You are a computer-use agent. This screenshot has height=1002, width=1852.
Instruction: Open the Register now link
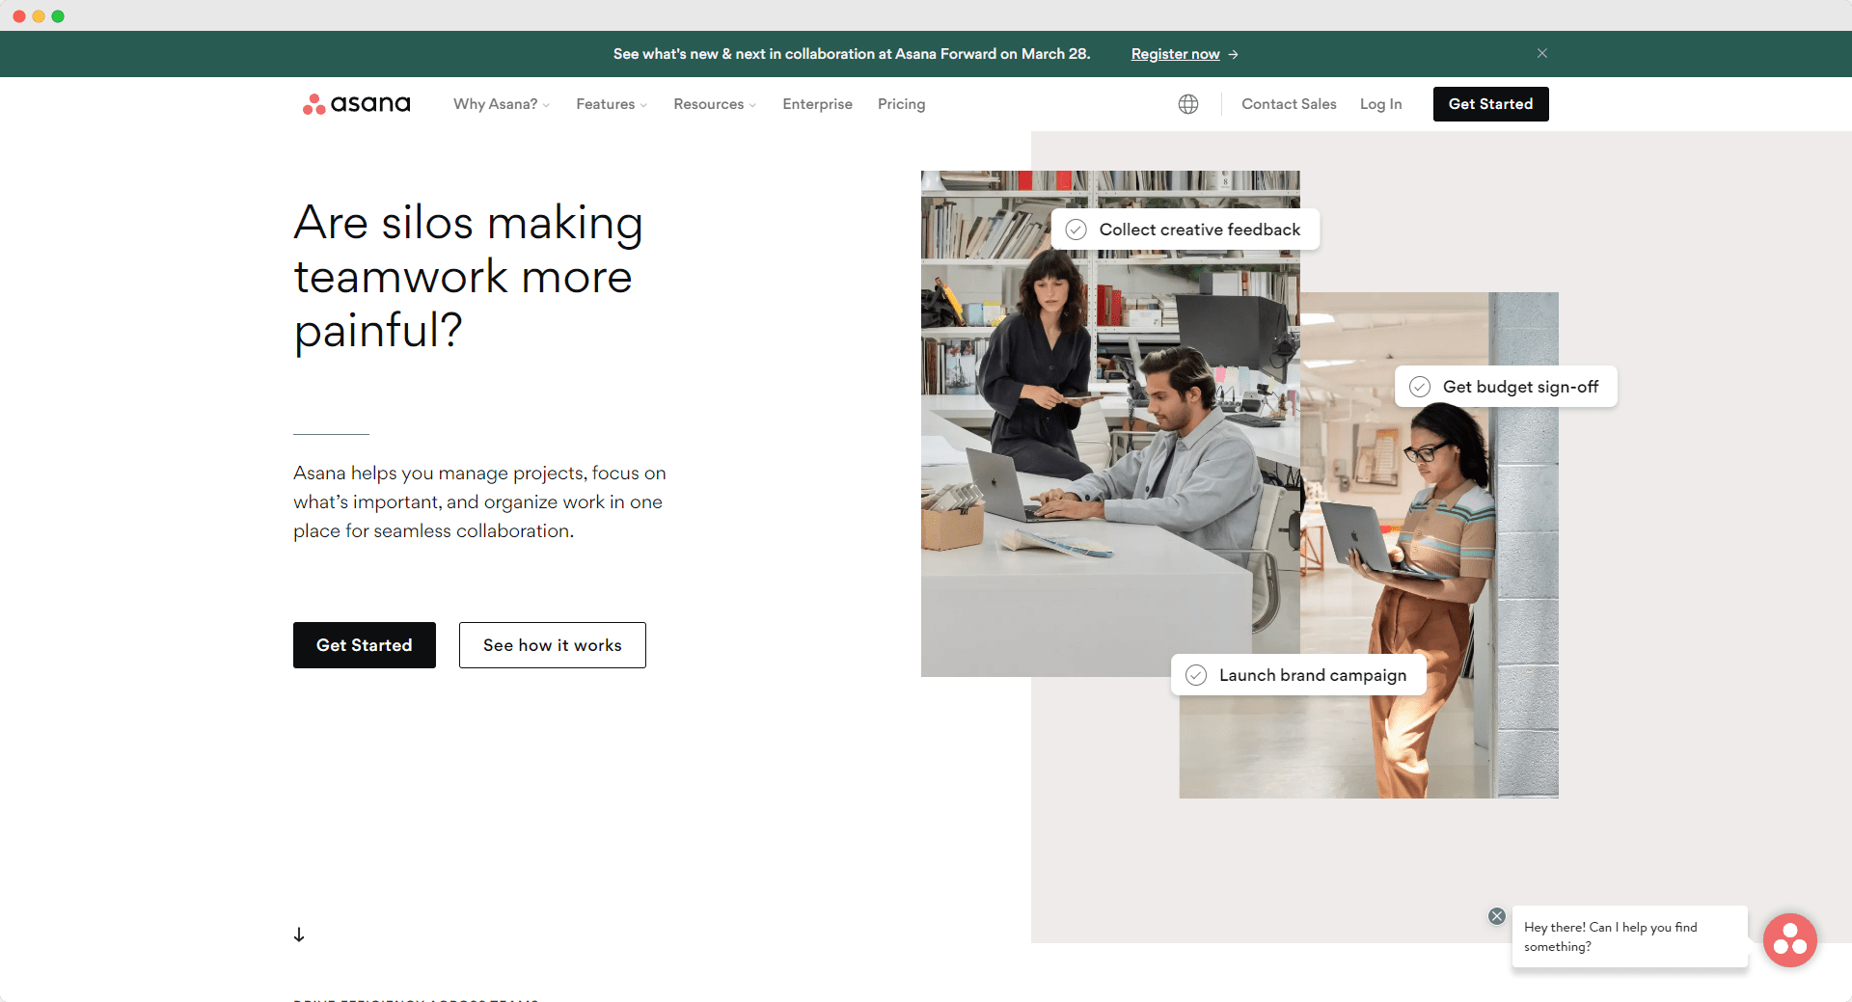point(1175,54)
